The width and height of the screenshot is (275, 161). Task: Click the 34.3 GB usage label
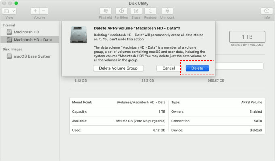(x=148, y=80)
